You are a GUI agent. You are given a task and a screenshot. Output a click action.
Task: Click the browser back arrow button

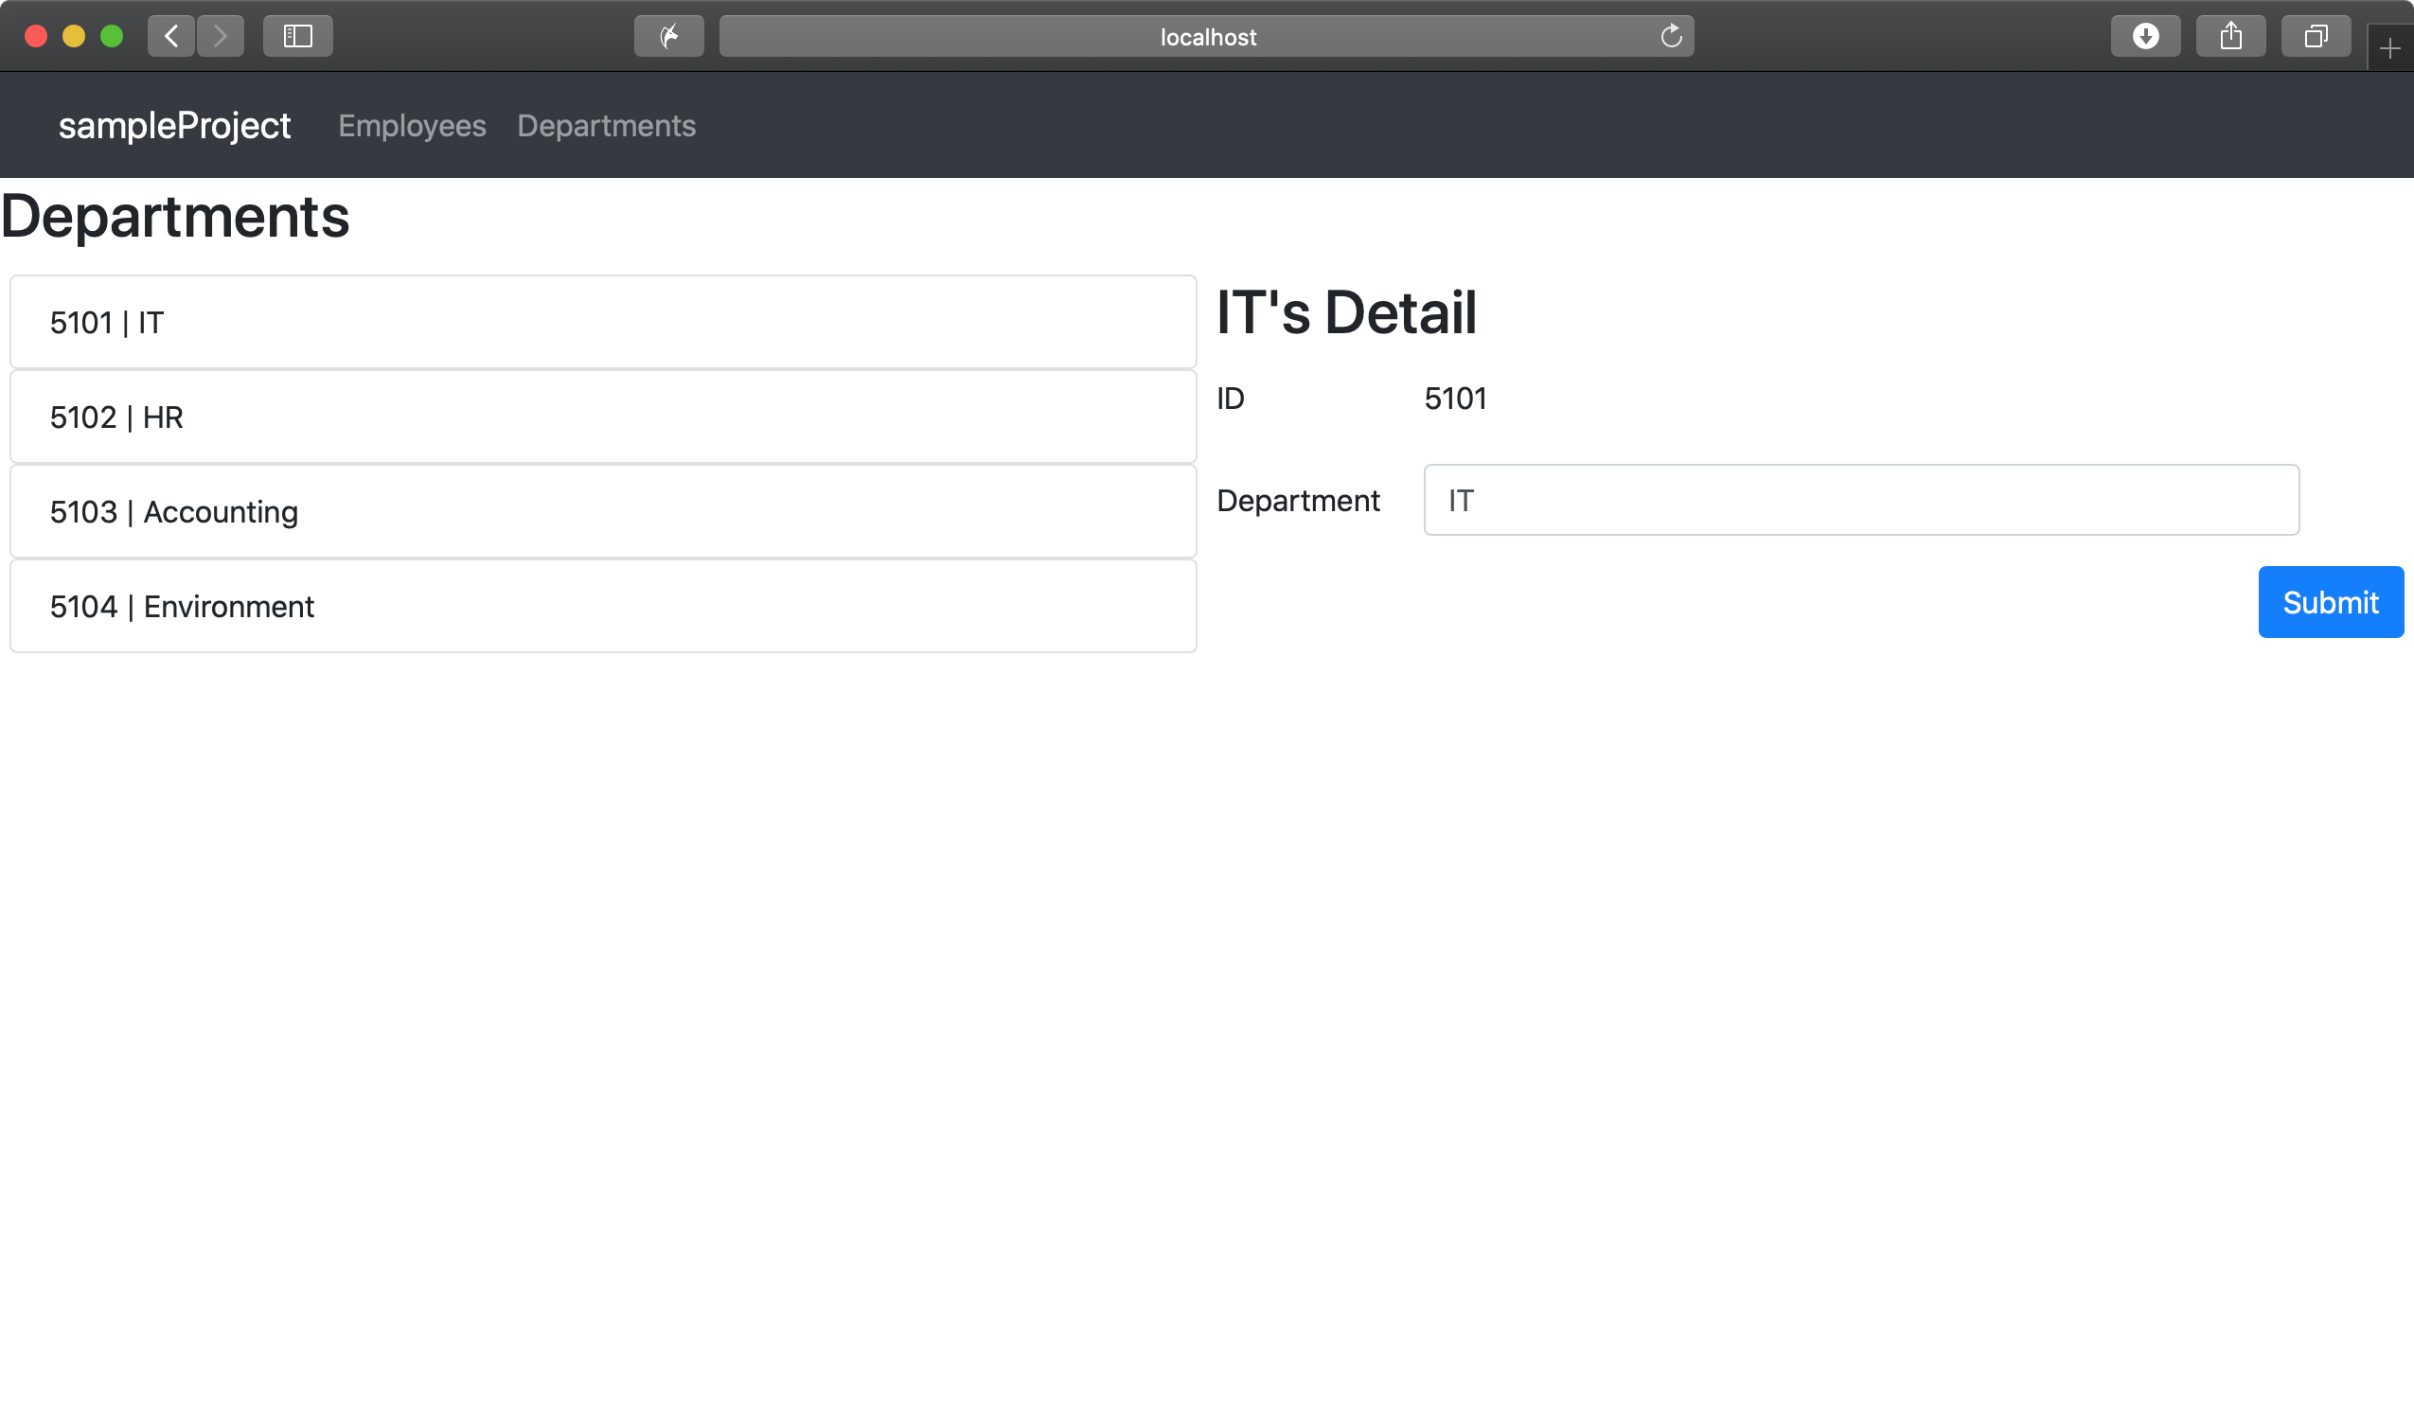[171, 36]
